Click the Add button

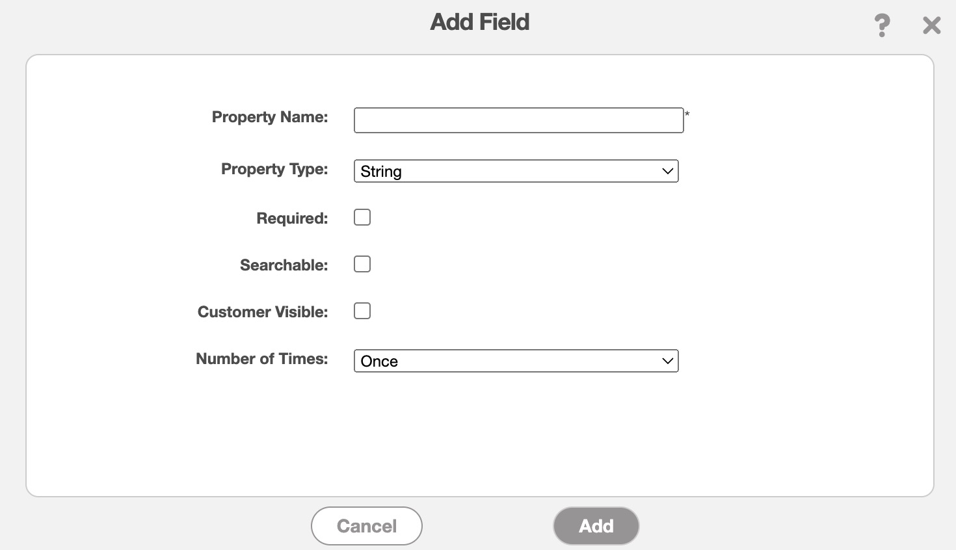pos(596,525)
